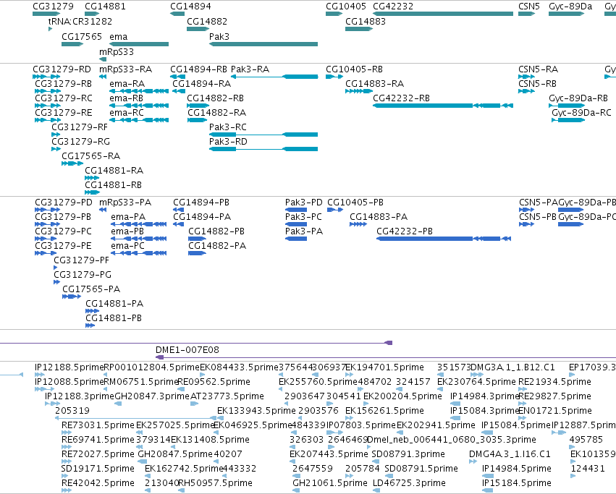The width and height of the screenshot is (616, 494).
Task: Open the CG14881-RA transcript label
Action: (114, 171)
